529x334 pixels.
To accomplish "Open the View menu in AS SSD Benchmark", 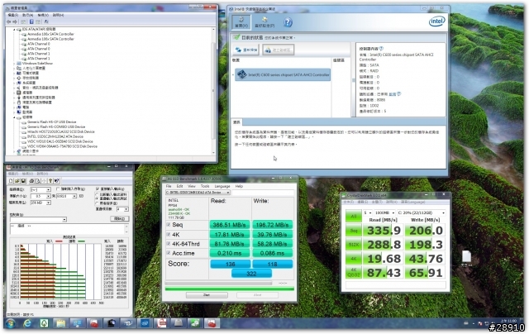I will [192, 186].
